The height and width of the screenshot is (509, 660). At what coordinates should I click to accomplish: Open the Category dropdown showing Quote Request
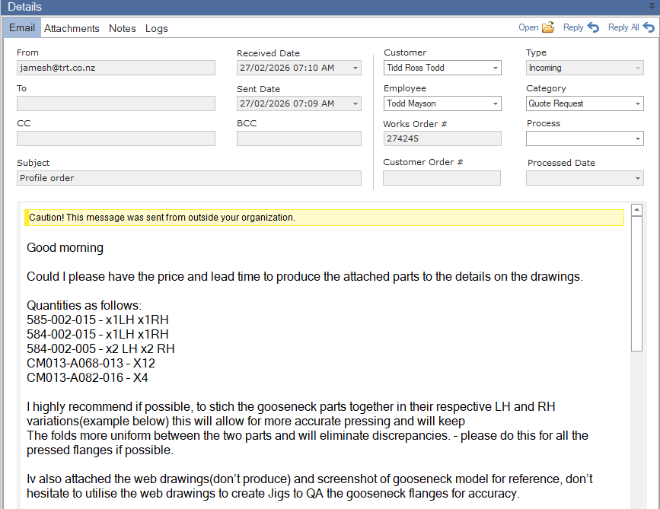tap(636, 103)
